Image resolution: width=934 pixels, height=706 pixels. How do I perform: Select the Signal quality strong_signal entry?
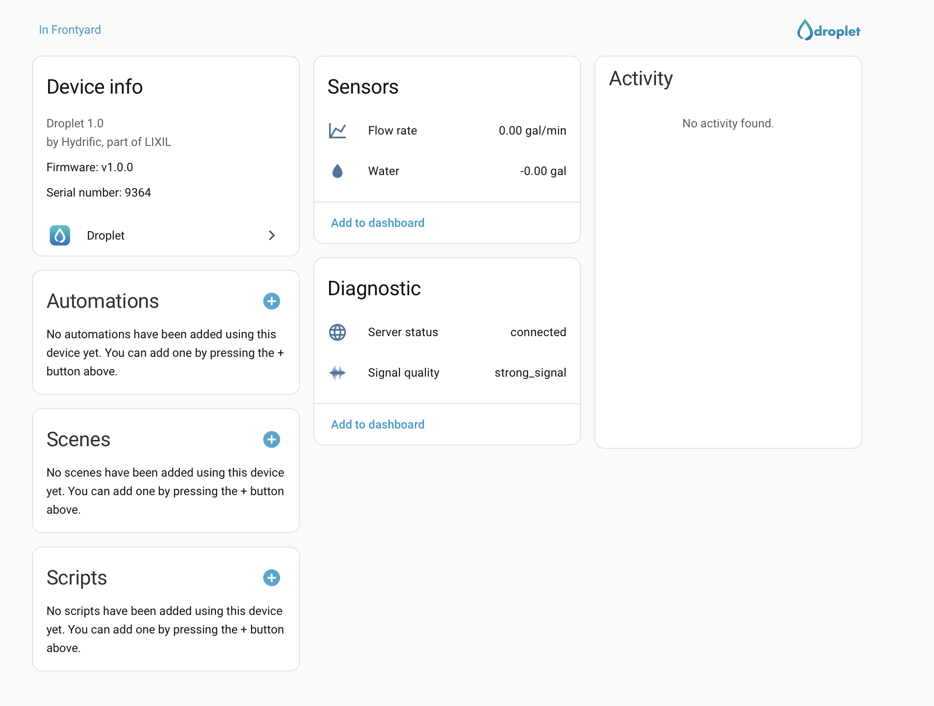tap(447, 373)
